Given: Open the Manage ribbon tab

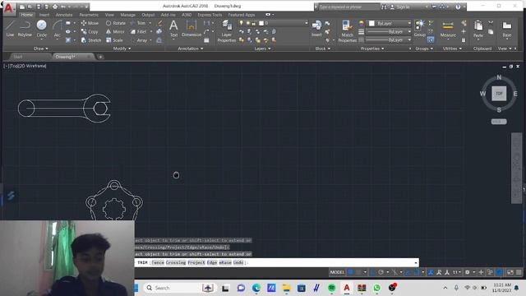Looking at the screenshot, I should 127,15.
